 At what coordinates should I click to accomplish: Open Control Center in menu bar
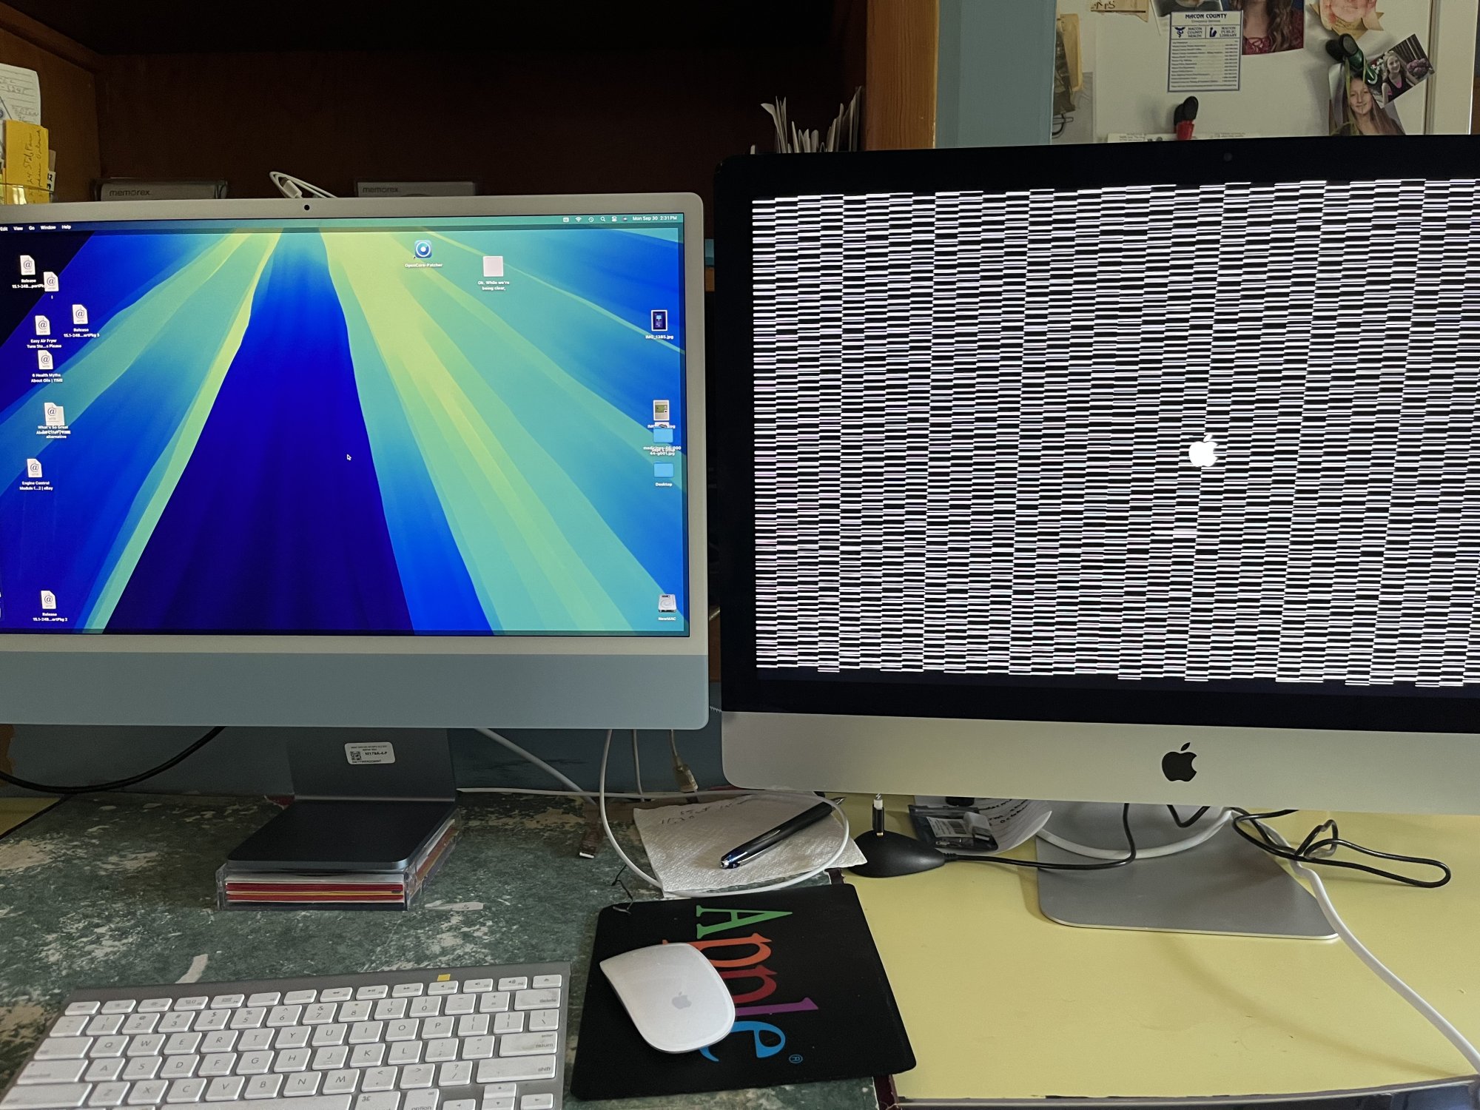pyautogui.click(x=614, y=219)
